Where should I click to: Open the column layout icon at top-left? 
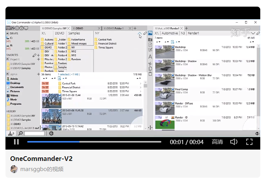pos(8,28)
